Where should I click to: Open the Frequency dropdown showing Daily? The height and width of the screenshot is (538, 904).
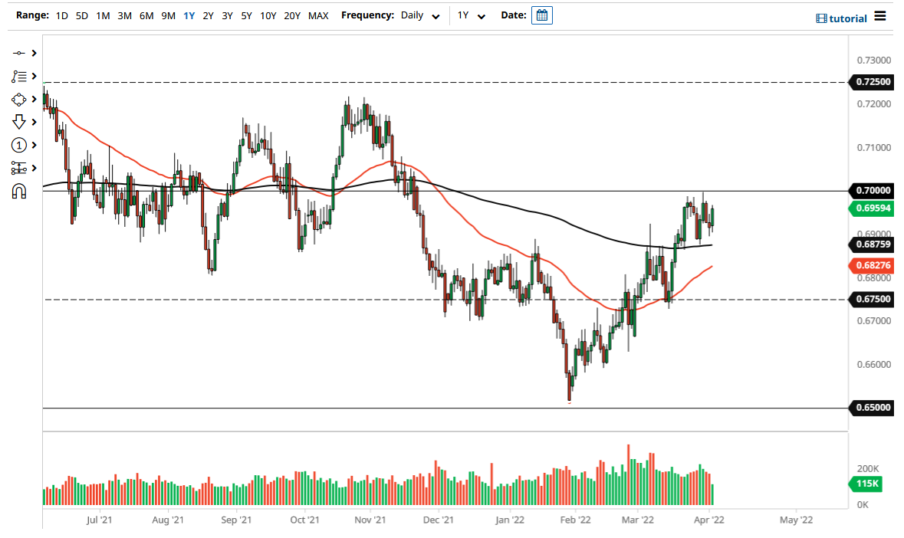tap(416, 15)
